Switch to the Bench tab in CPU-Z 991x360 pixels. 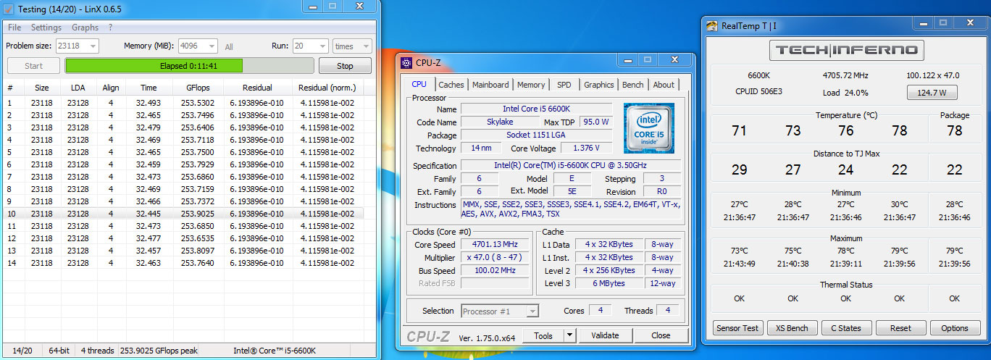coord(633,85)
